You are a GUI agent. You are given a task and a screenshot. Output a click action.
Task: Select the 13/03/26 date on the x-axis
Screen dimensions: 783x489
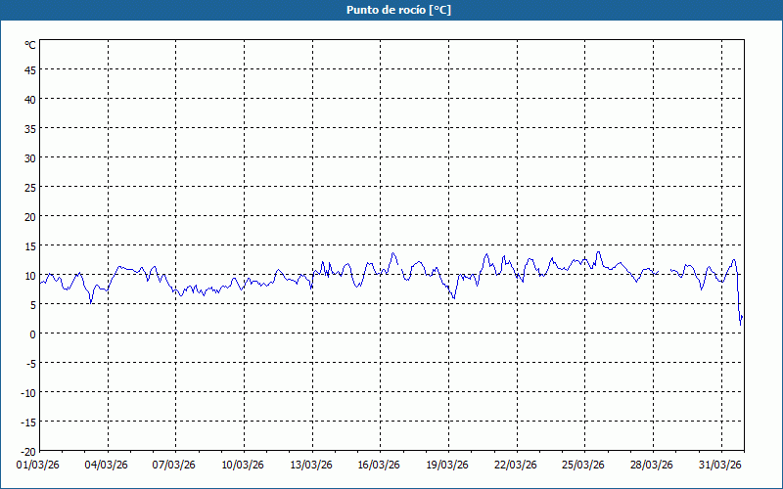tap(311, 465)
